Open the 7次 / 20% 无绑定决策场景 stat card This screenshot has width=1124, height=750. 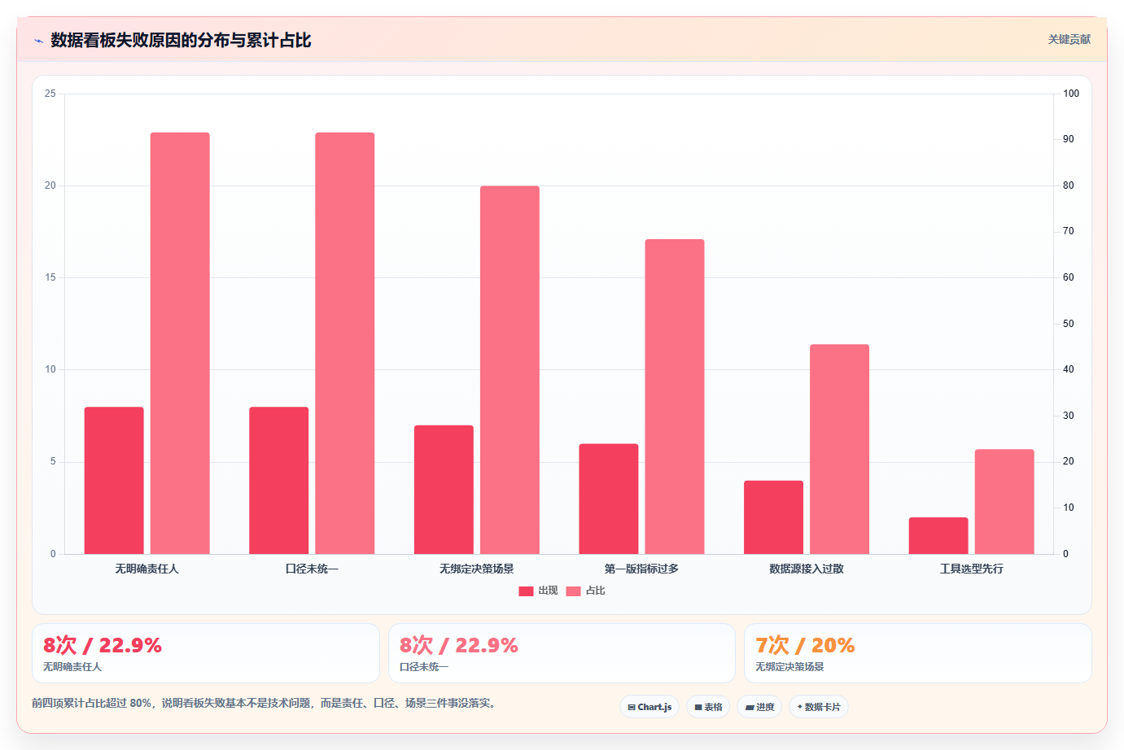click(918, 653)
